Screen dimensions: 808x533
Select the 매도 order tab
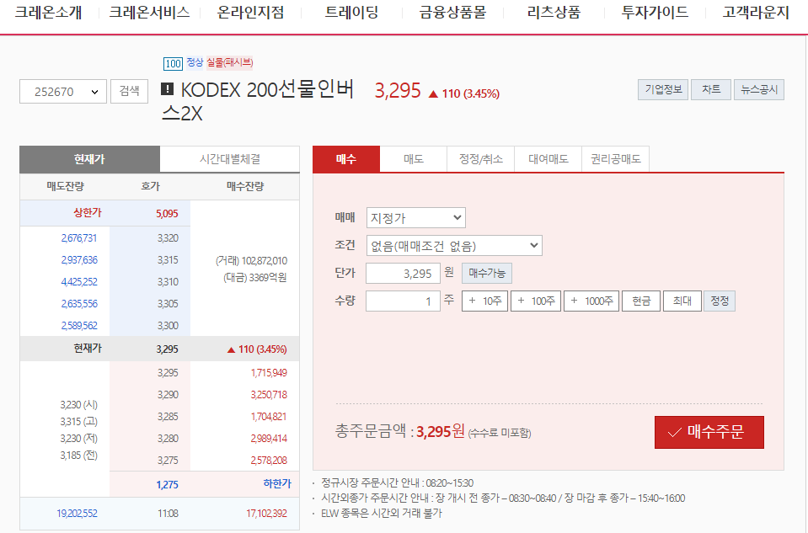(414, 159)
